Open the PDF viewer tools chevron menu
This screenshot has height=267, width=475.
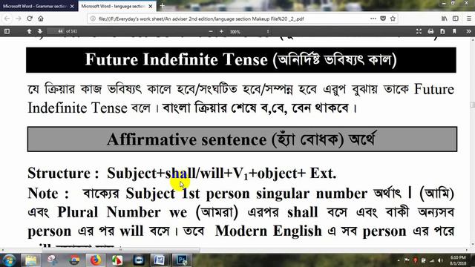pyautogui.click(x=468, y=31)
